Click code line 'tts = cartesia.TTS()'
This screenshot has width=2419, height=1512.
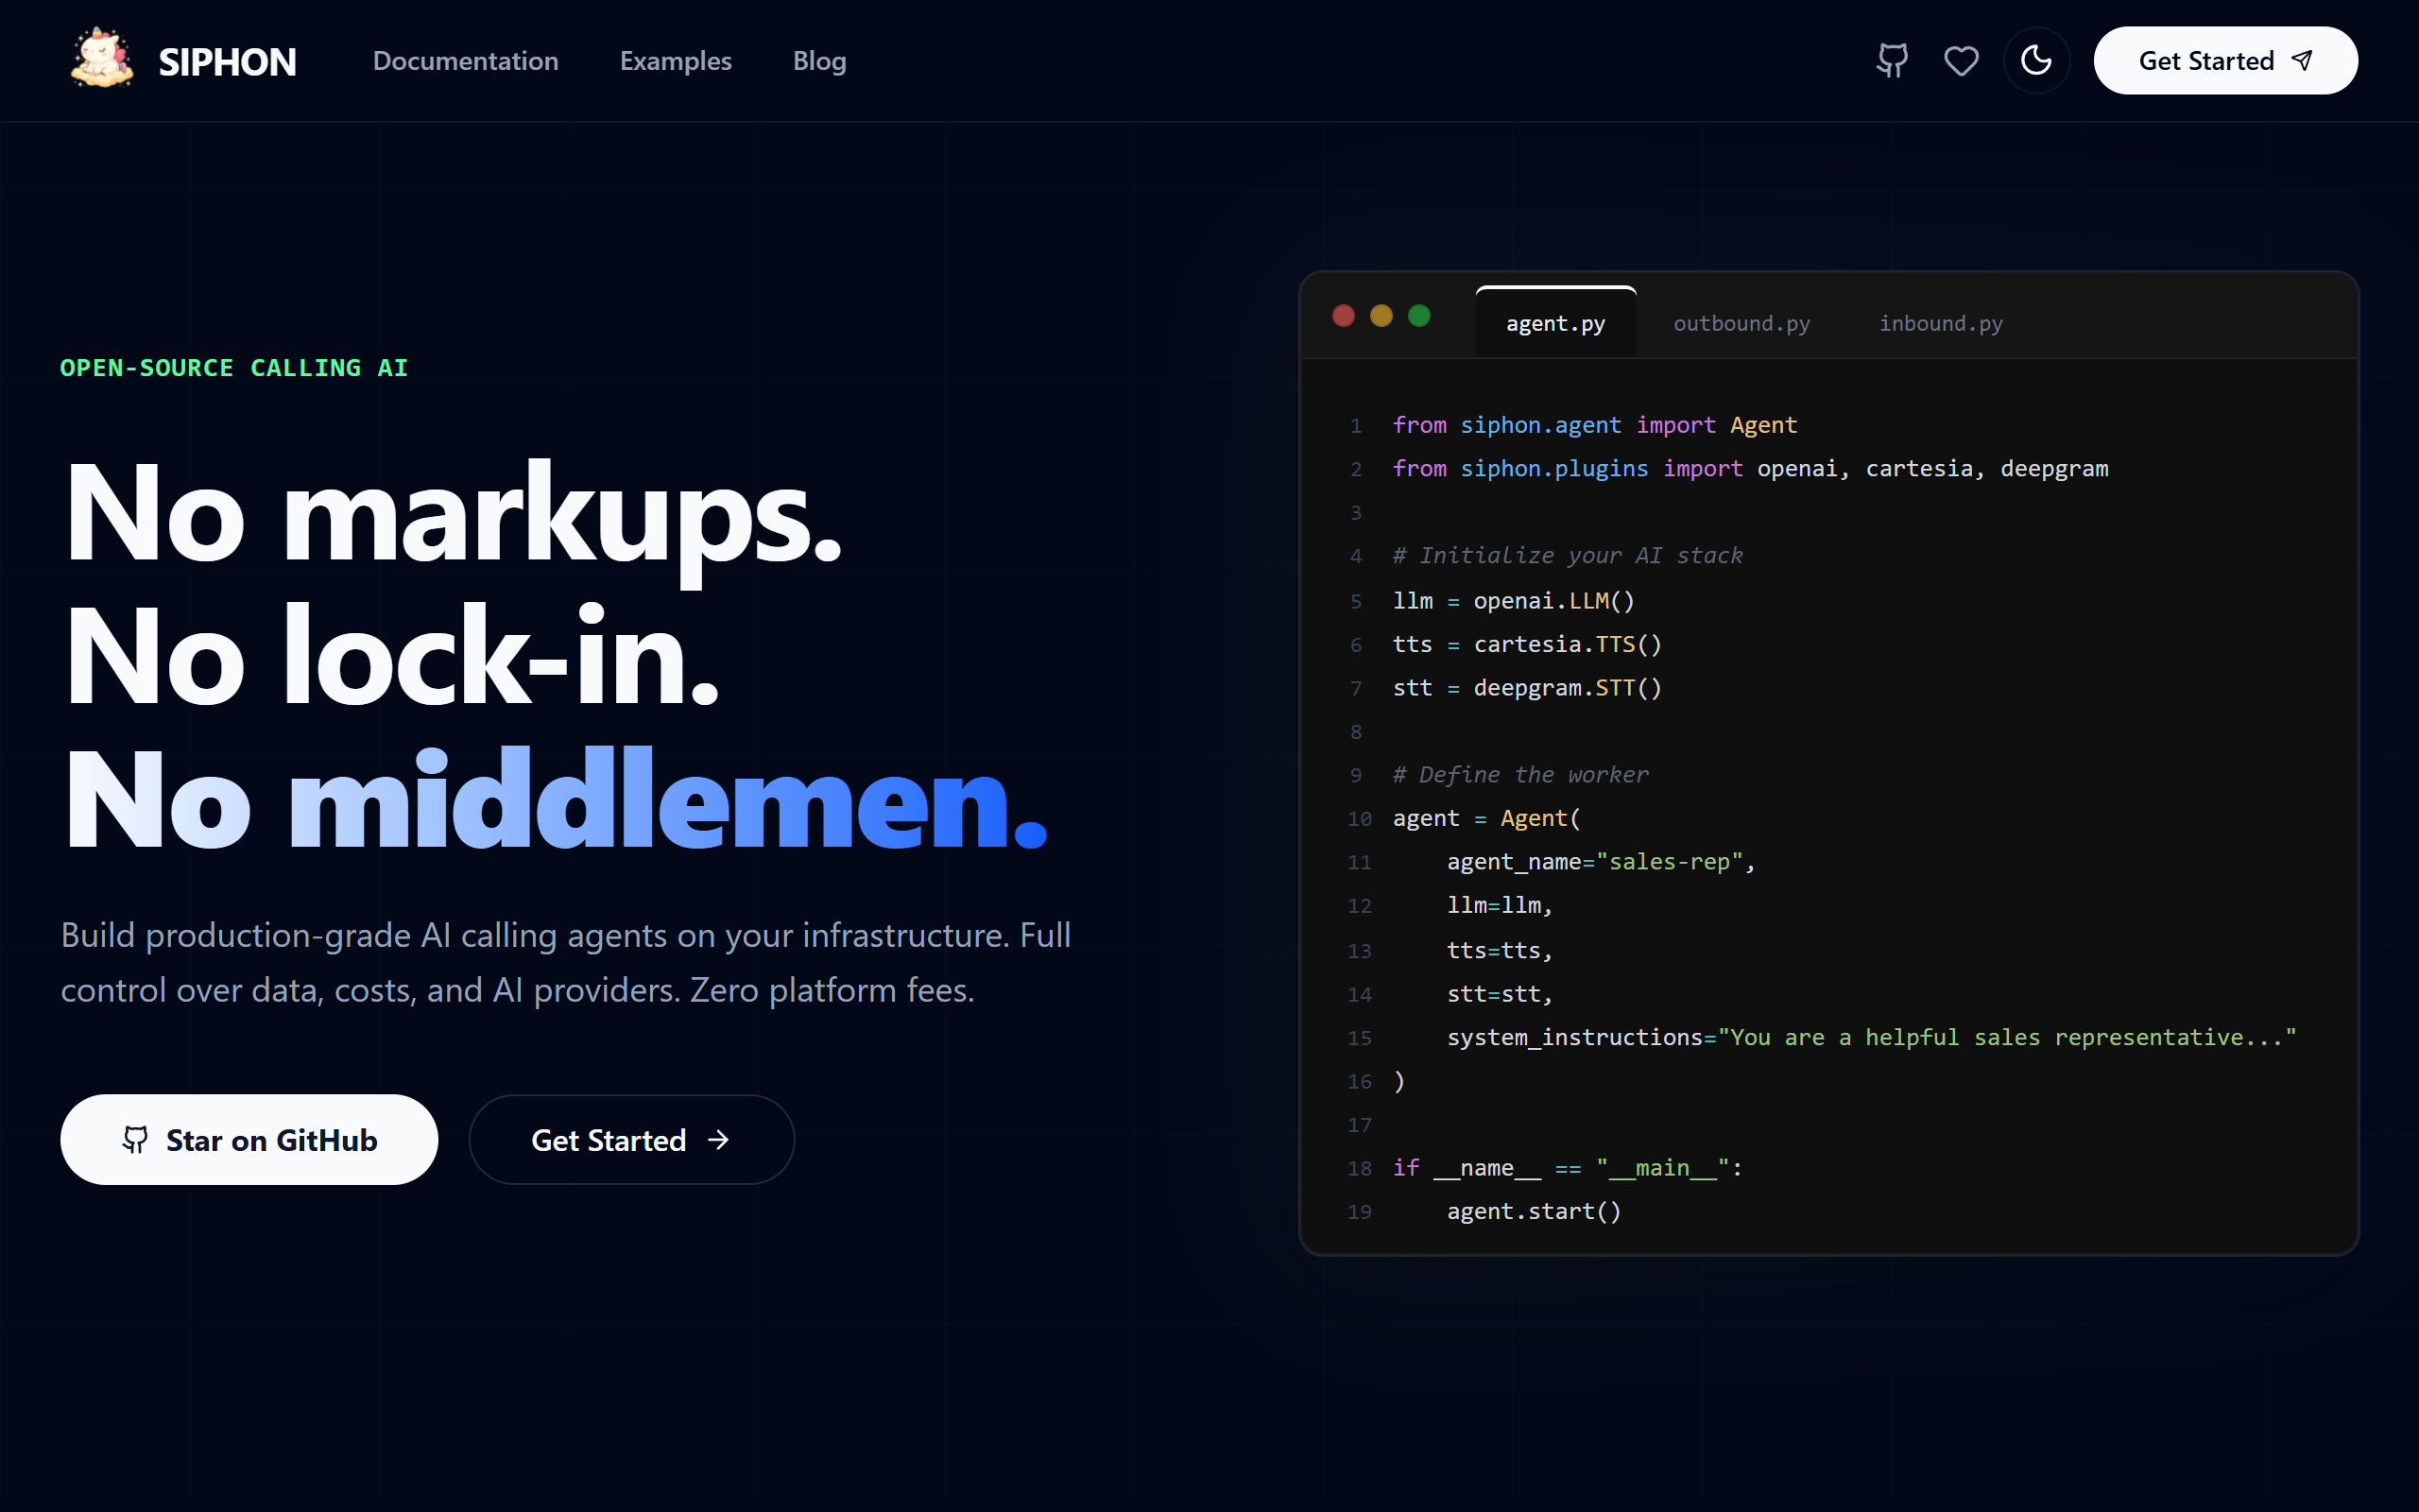click(x=1527, y=645)
